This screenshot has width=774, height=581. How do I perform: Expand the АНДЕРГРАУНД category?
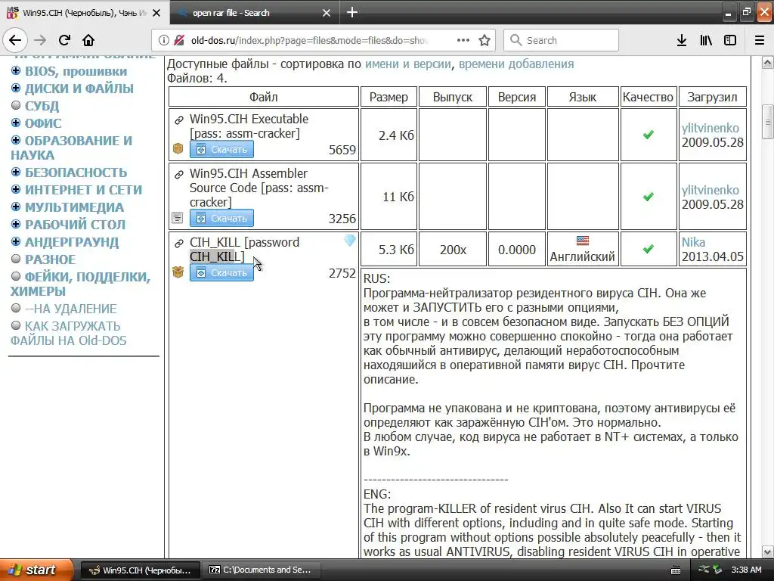tap(16, 241)
